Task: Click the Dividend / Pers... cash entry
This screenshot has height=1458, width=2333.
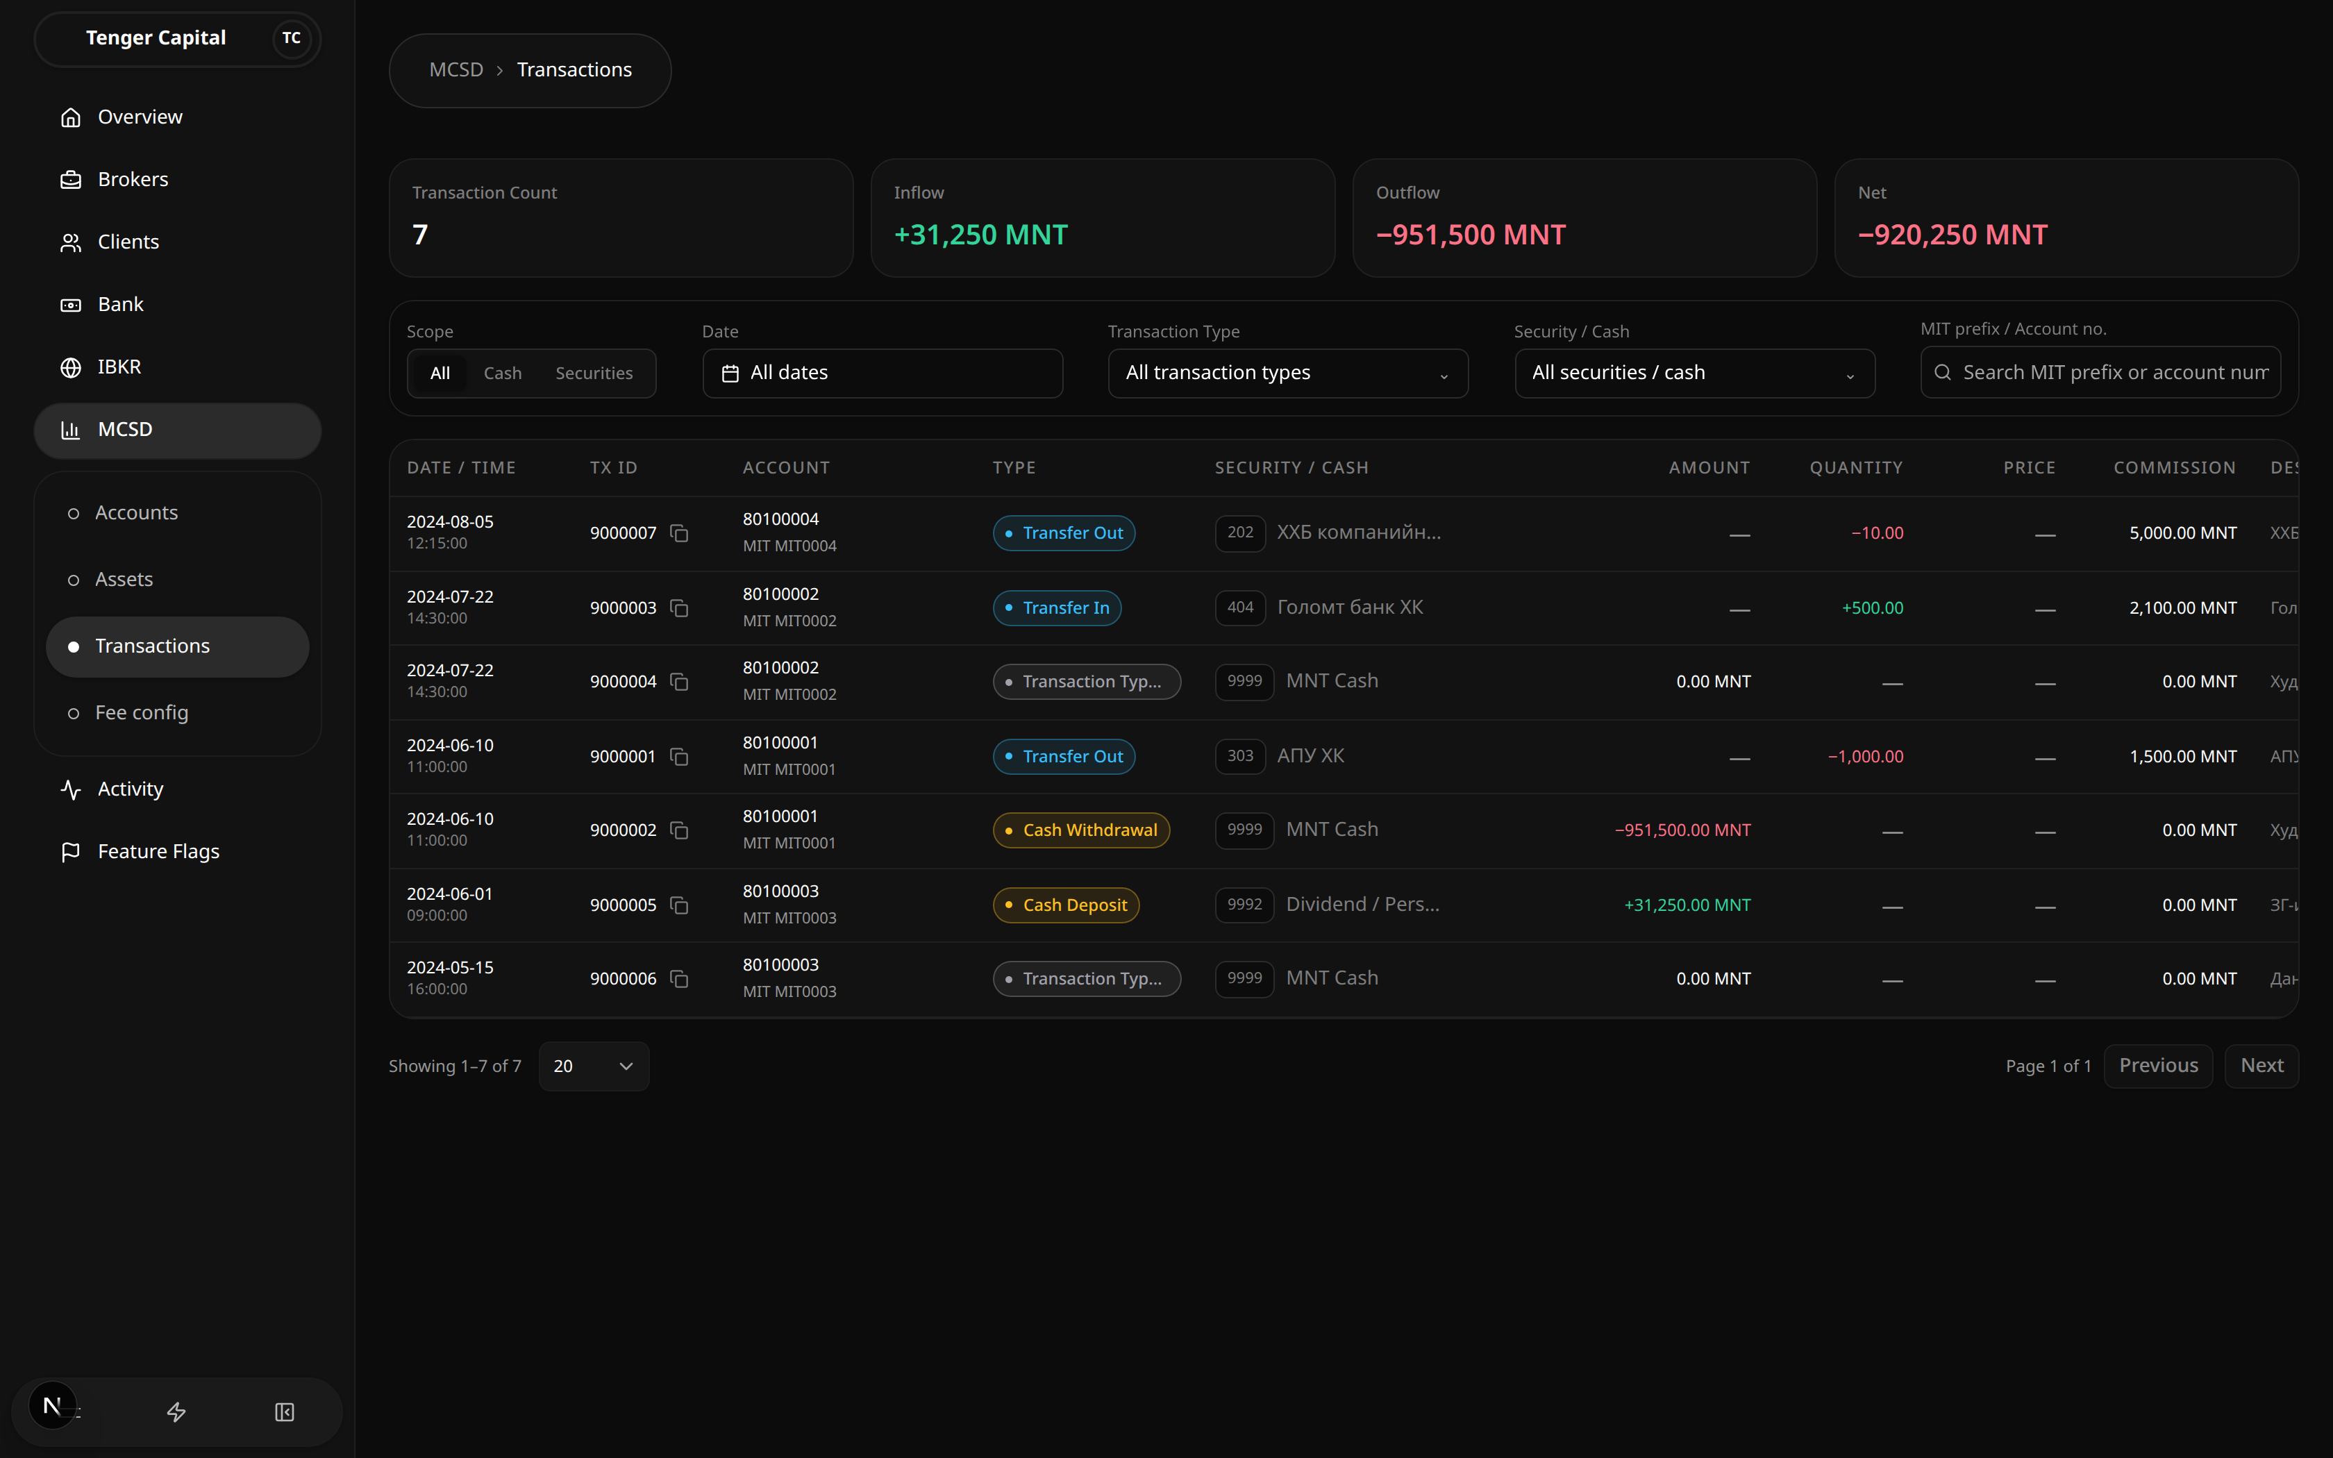Action: pos(1362,905)
